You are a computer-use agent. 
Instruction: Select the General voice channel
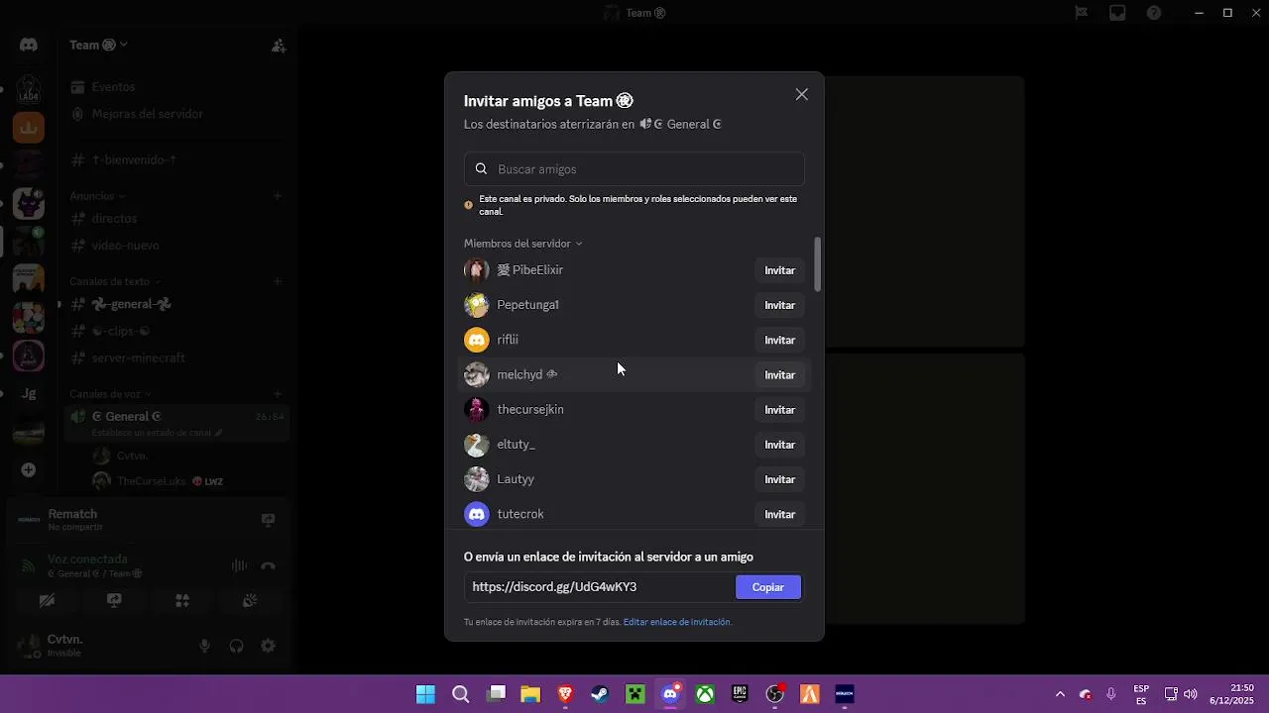176,422
